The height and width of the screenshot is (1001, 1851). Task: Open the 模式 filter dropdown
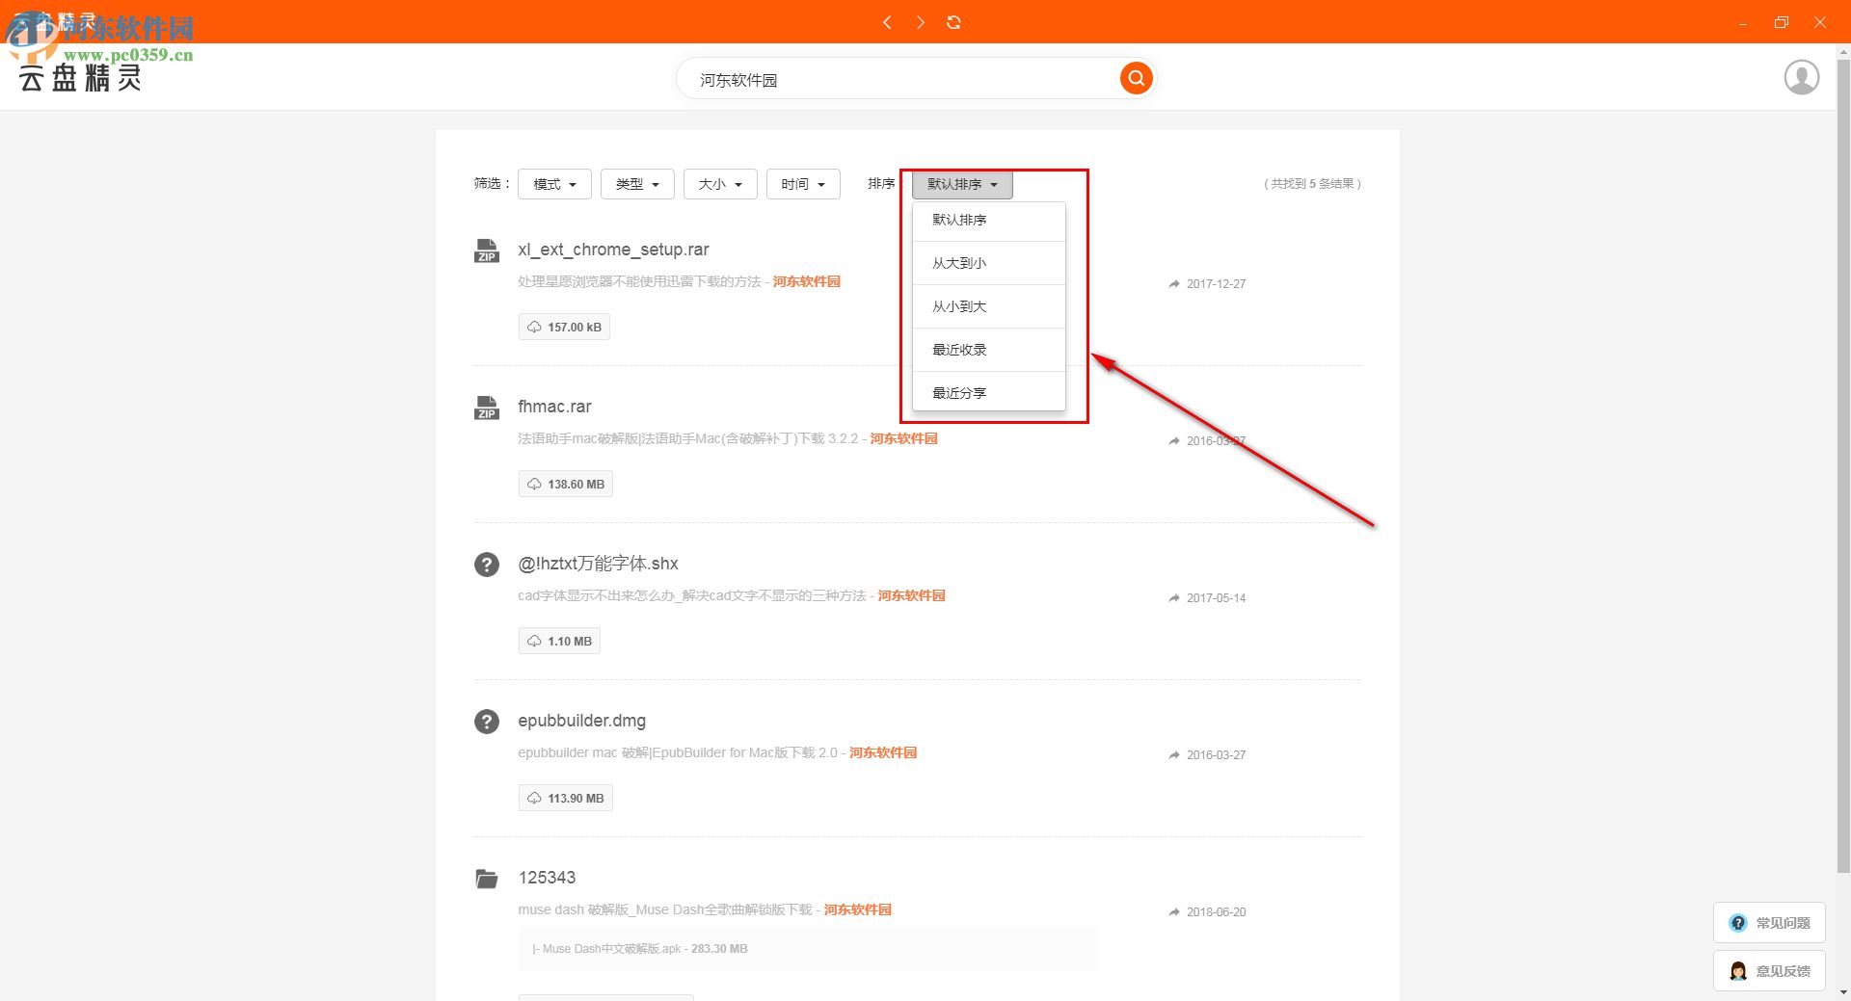[553, 184]
